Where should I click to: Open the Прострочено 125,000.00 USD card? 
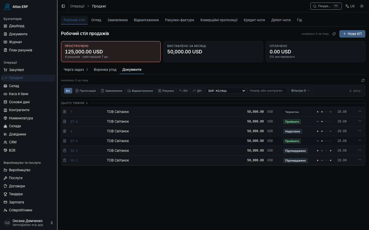coord(111,52)
